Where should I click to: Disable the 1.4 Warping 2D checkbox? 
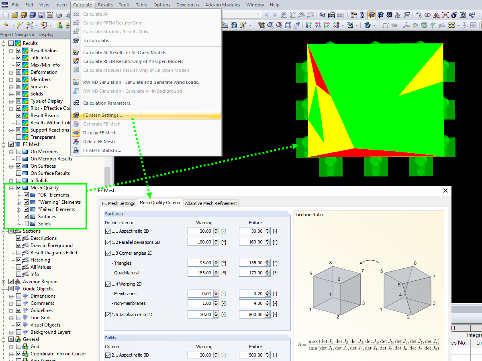point(108,284)
